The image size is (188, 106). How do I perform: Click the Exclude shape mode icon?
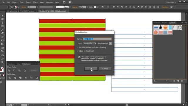[x=25, y=71]
